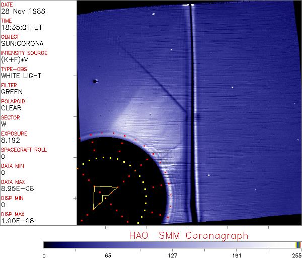The image size is (302, 258).
Task: Click the color bar tick label 255
Action: click(295, 254)
